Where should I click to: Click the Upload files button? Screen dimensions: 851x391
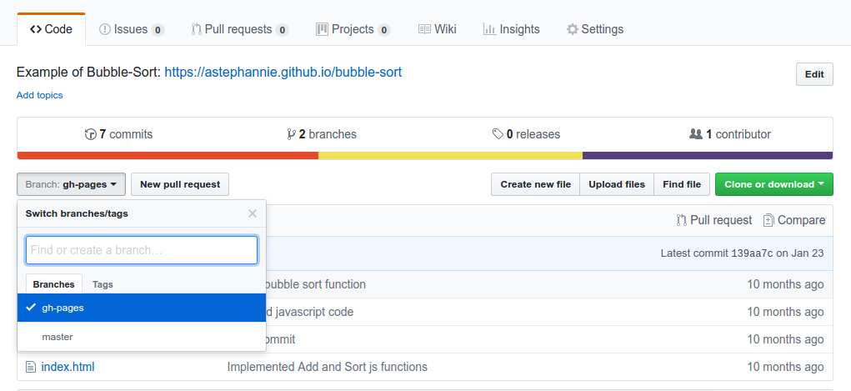click(x=617, y=184)
